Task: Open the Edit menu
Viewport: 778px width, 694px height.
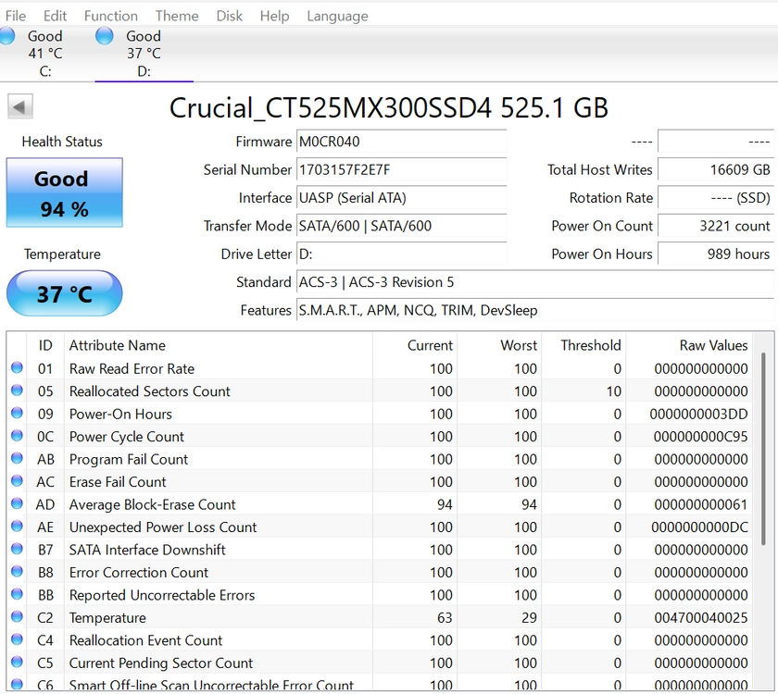Action: coord(55,16)
